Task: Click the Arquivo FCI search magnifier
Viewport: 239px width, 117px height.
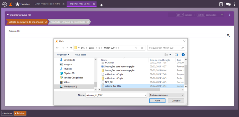Action: click(x=228, y=35)
